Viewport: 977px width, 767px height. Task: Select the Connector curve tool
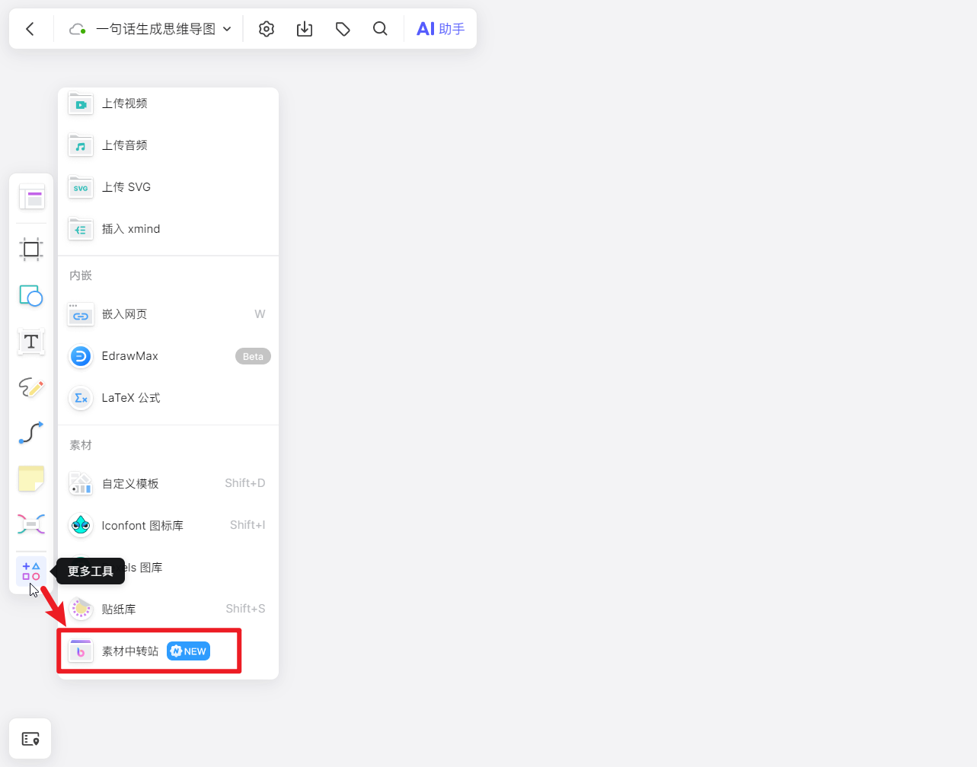[x=30, y=433]
